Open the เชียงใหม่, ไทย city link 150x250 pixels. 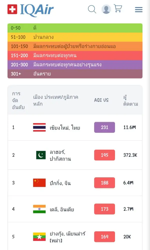(x=65, y=128)
